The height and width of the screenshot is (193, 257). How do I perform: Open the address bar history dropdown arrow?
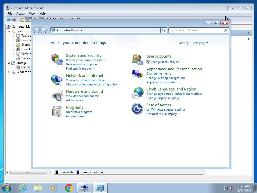click(x=158, y=30)
